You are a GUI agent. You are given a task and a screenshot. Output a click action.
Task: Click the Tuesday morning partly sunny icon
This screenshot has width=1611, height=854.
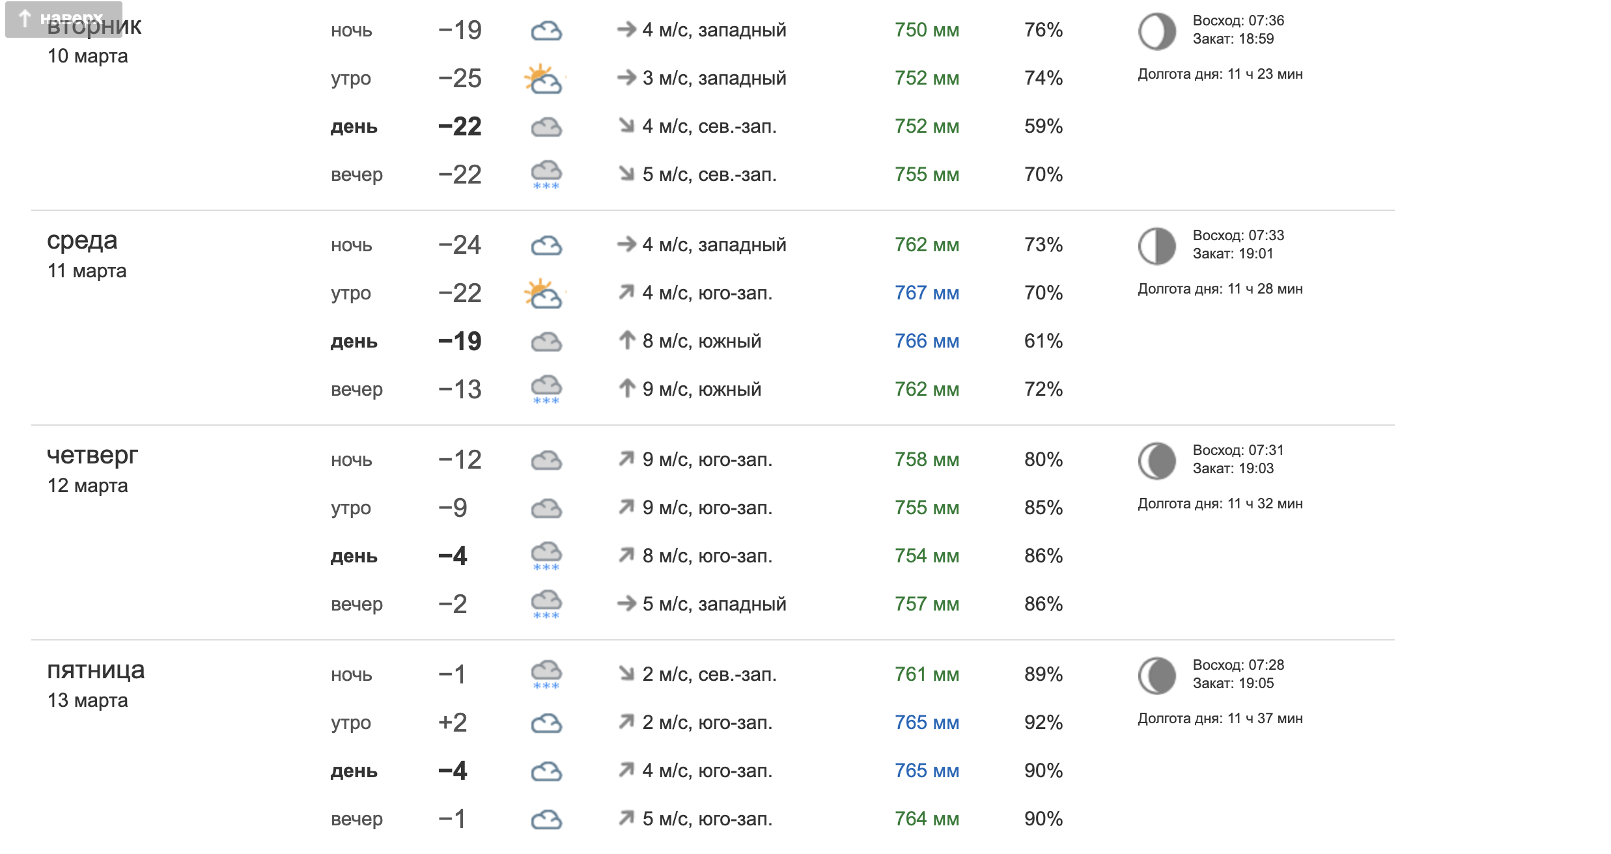pyautogui.click(x=544, y=79)
